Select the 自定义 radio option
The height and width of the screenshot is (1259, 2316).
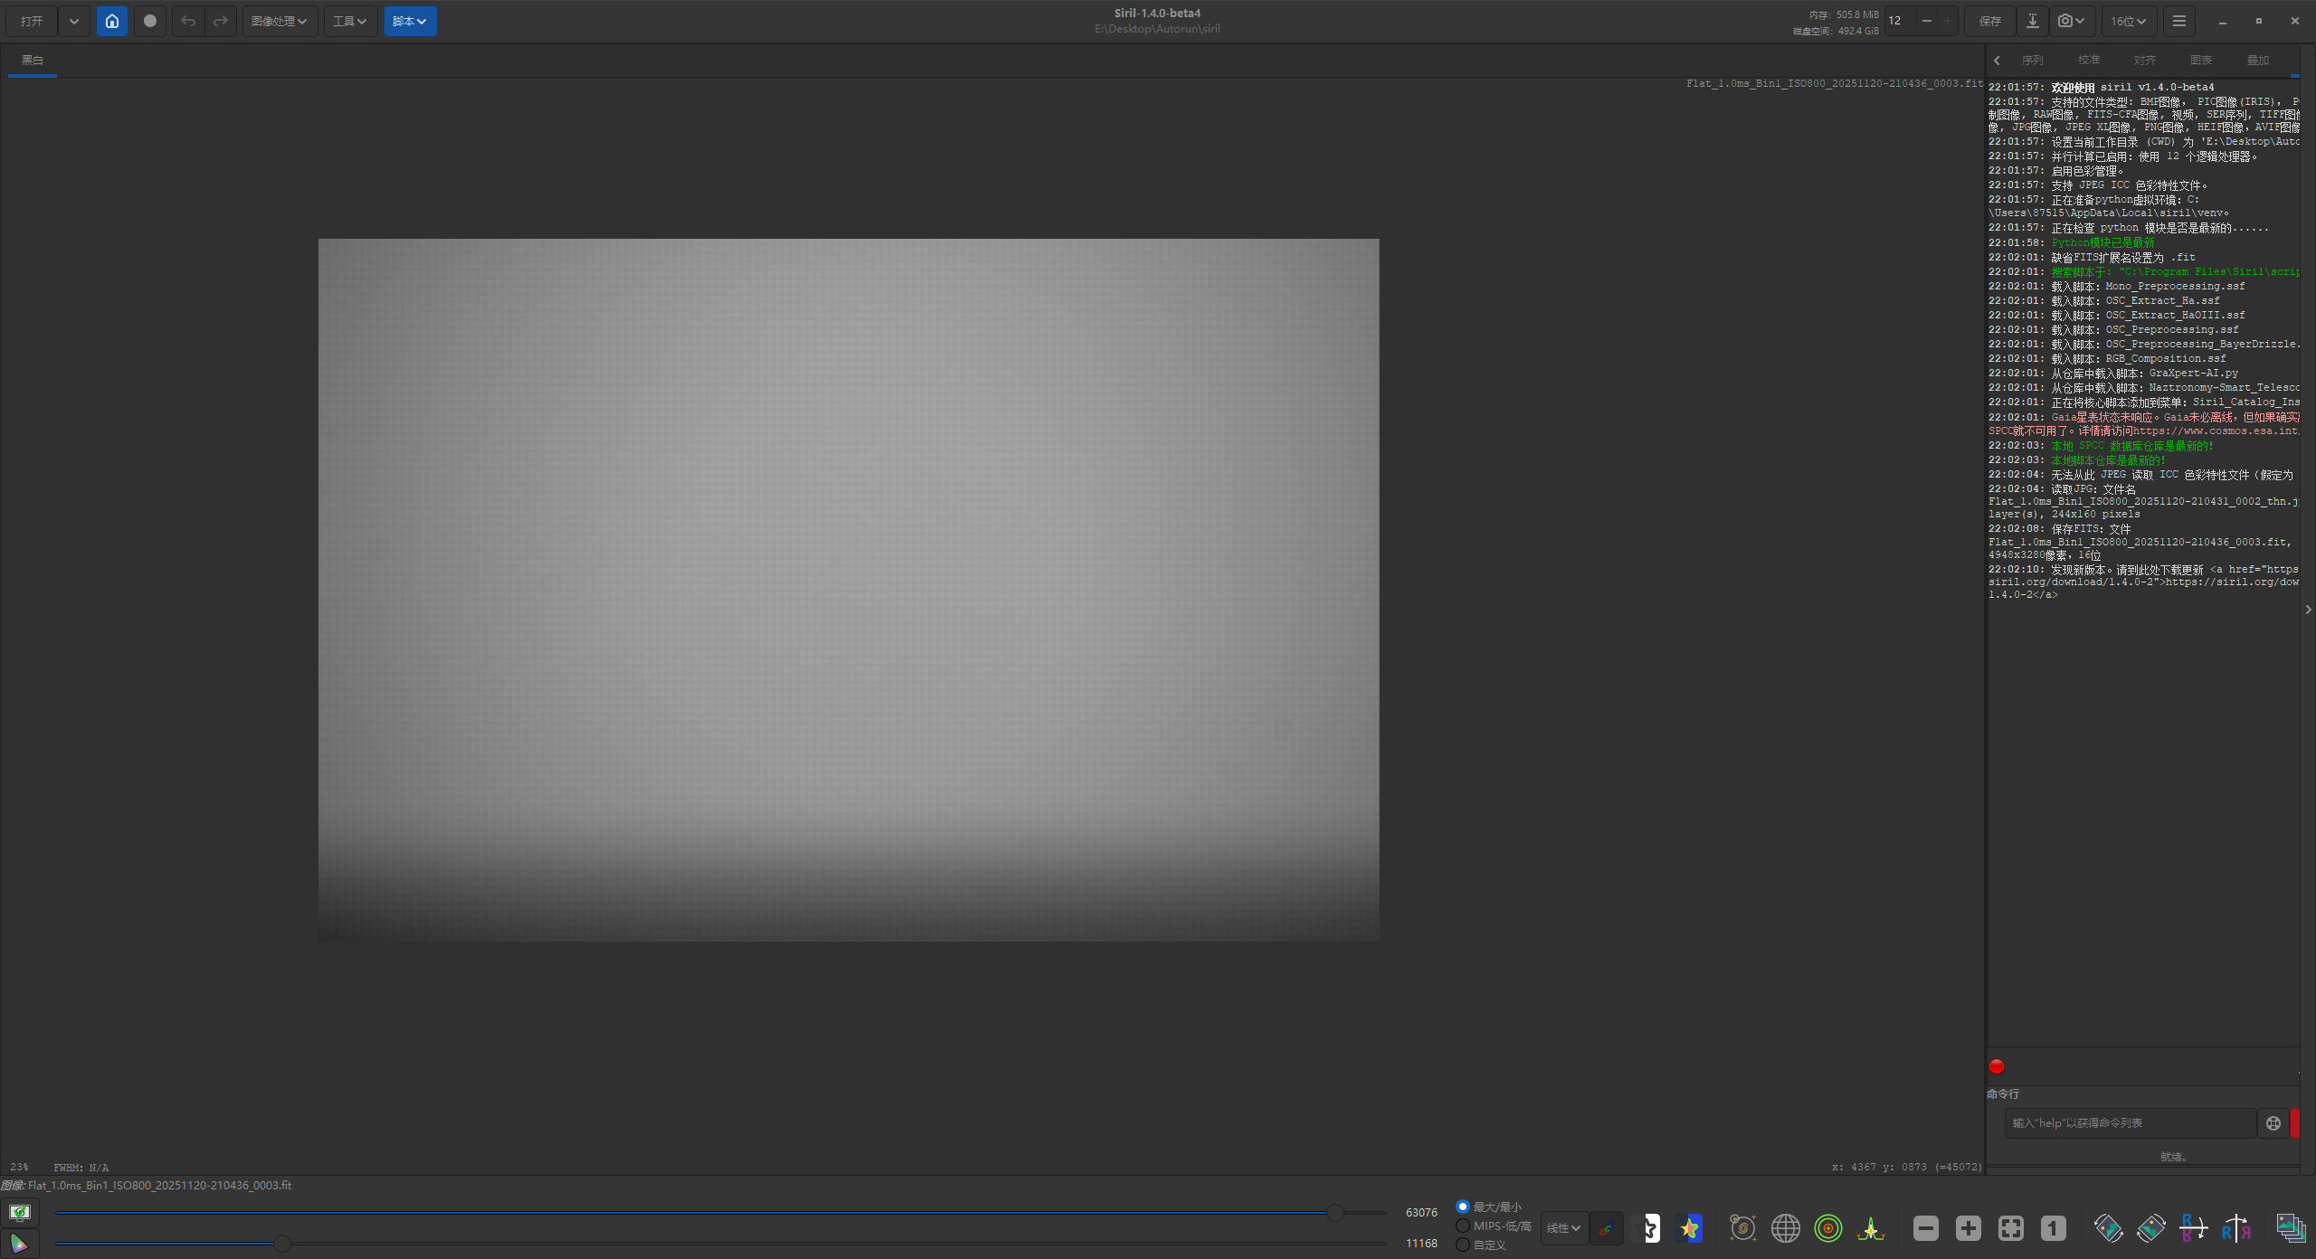tap(1462, 1245)
